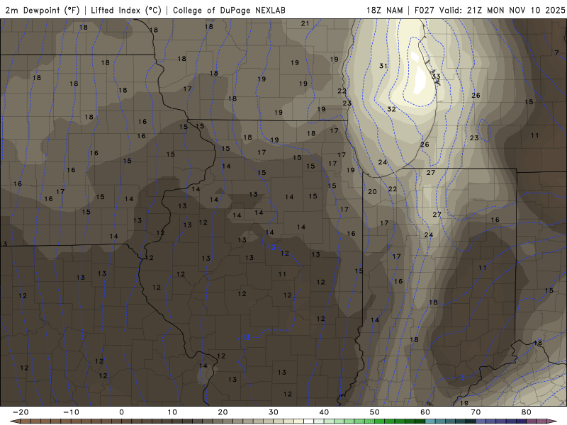Click the "Lifted Index (°C)" title text
This screenshot has width=567, height=425.
tap(126, 11)
